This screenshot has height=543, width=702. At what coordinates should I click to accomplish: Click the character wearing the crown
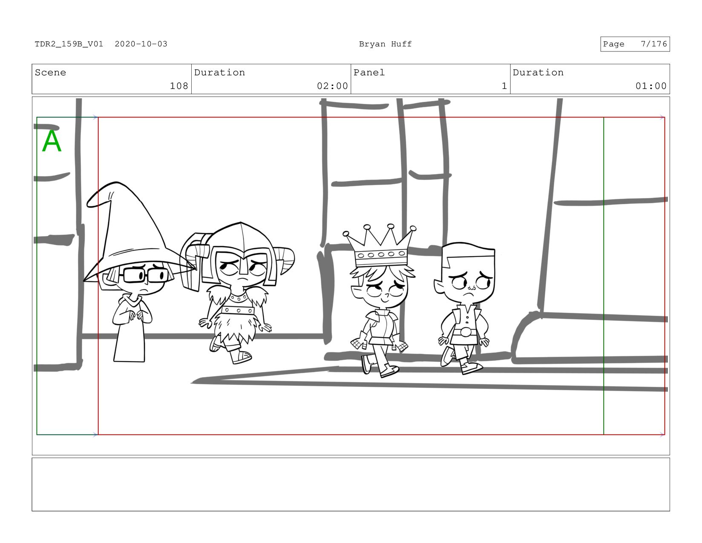(x=380, y=300)
